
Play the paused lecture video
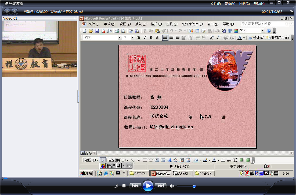point(148,186)
